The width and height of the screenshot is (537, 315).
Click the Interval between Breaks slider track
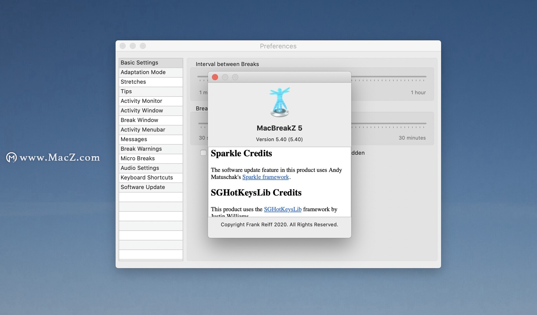389,77
